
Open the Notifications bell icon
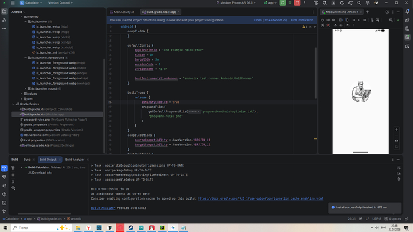pyautogui.click(x=408, y=12)
